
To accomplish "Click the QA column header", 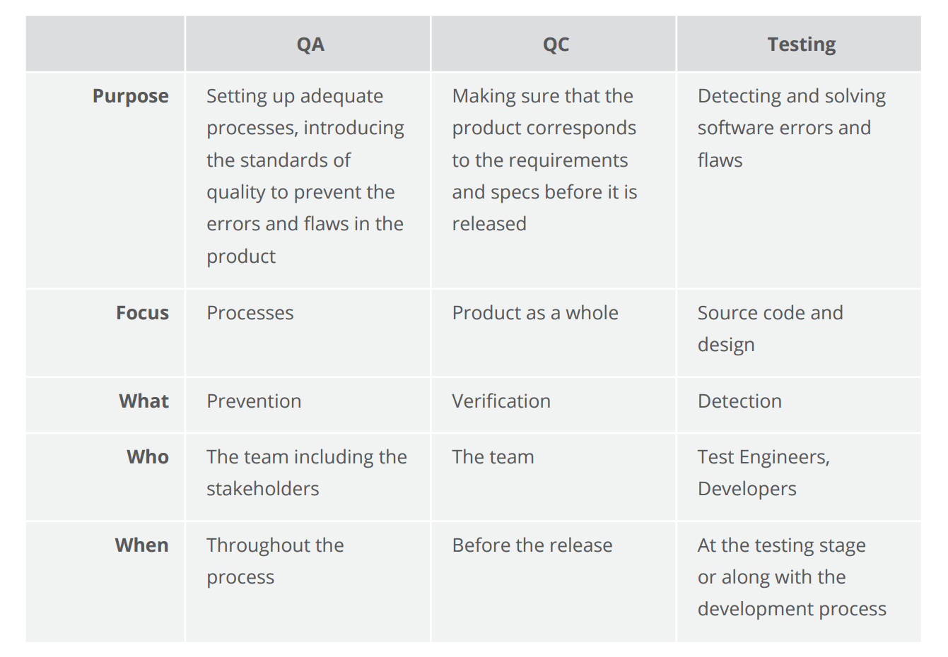I will [310, 45].
